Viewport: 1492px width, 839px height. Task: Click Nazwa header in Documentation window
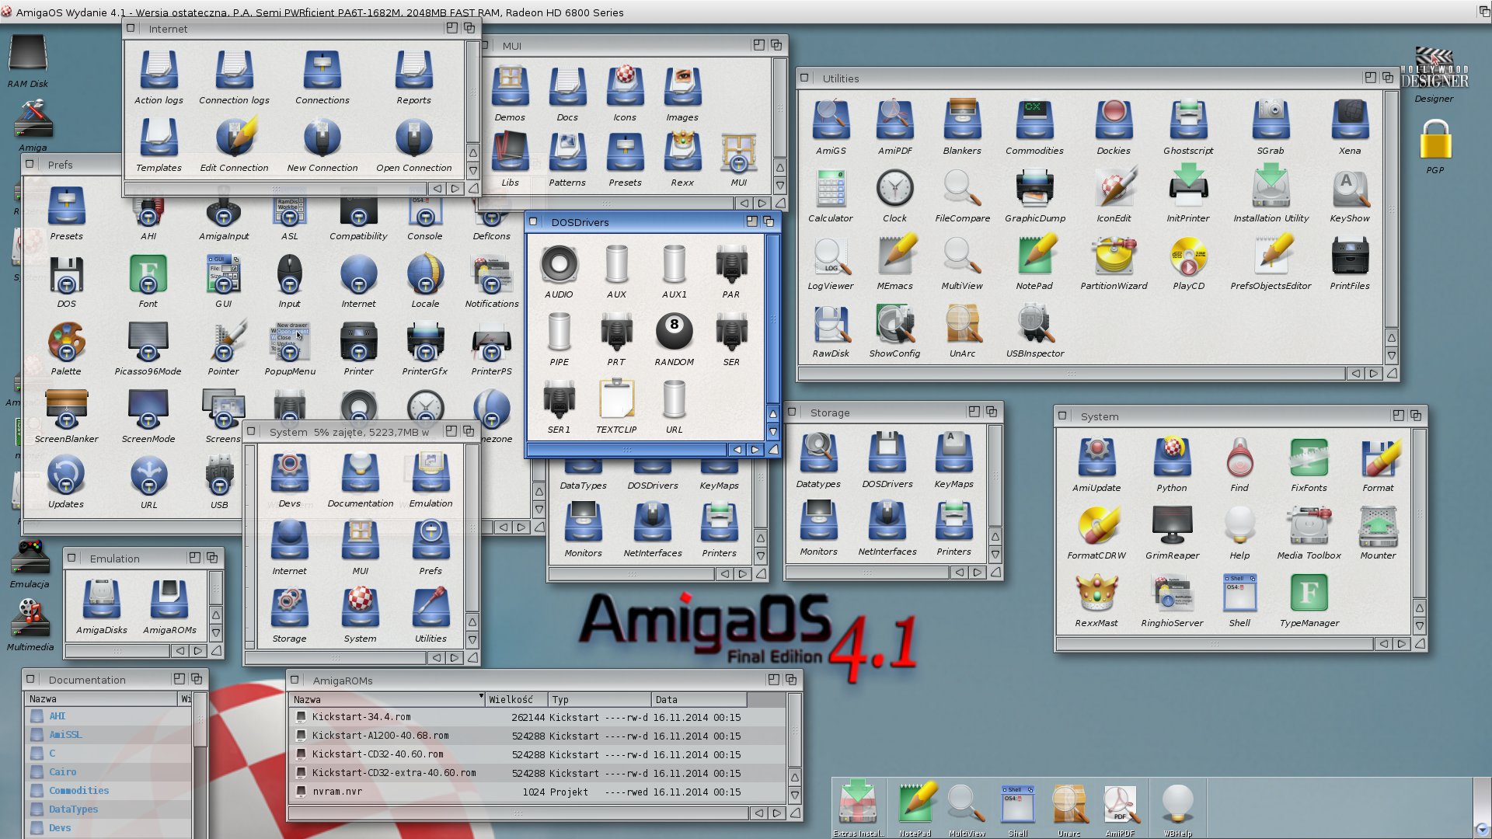tap(102, 699)
